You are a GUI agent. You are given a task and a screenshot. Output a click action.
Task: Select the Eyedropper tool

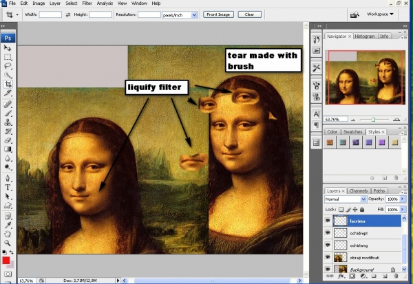8,226
